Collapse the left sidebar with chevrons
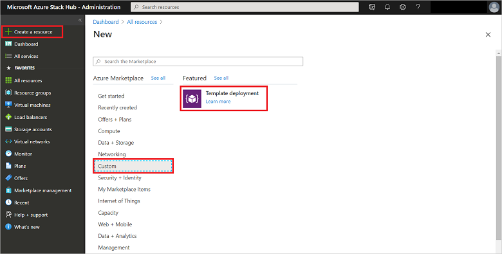 point(80,20)
